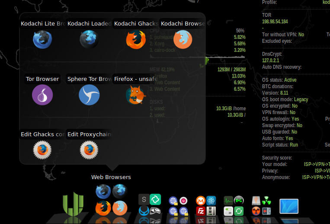Select the TOR IP 198.98.54.184 text

[x=275, y=22]
